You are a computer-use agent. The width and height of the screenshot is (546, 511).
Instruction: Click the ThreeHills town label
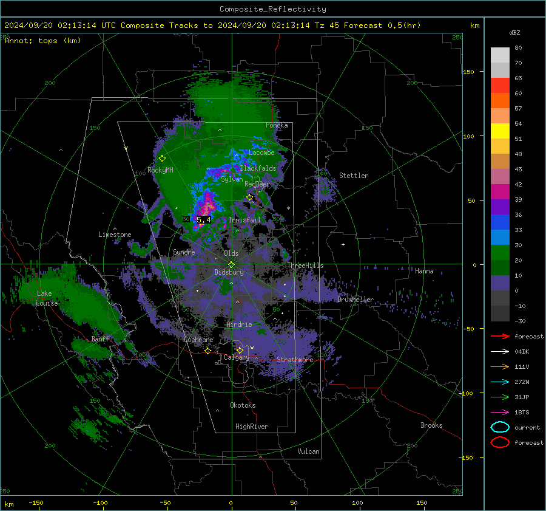[x=305, y=266]
